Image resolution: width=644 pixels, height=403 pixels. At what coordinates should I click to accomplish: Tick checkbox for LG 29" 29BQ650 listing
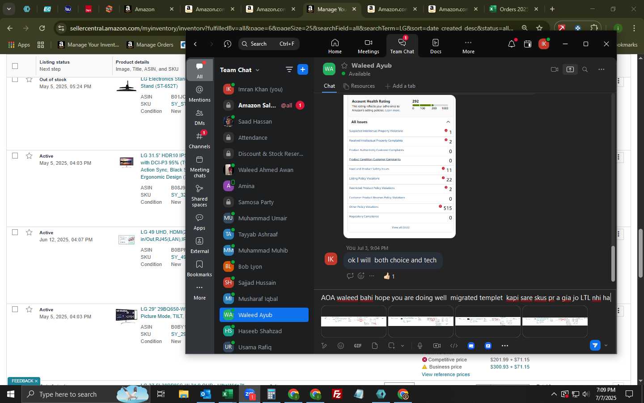tap(15, 309)
